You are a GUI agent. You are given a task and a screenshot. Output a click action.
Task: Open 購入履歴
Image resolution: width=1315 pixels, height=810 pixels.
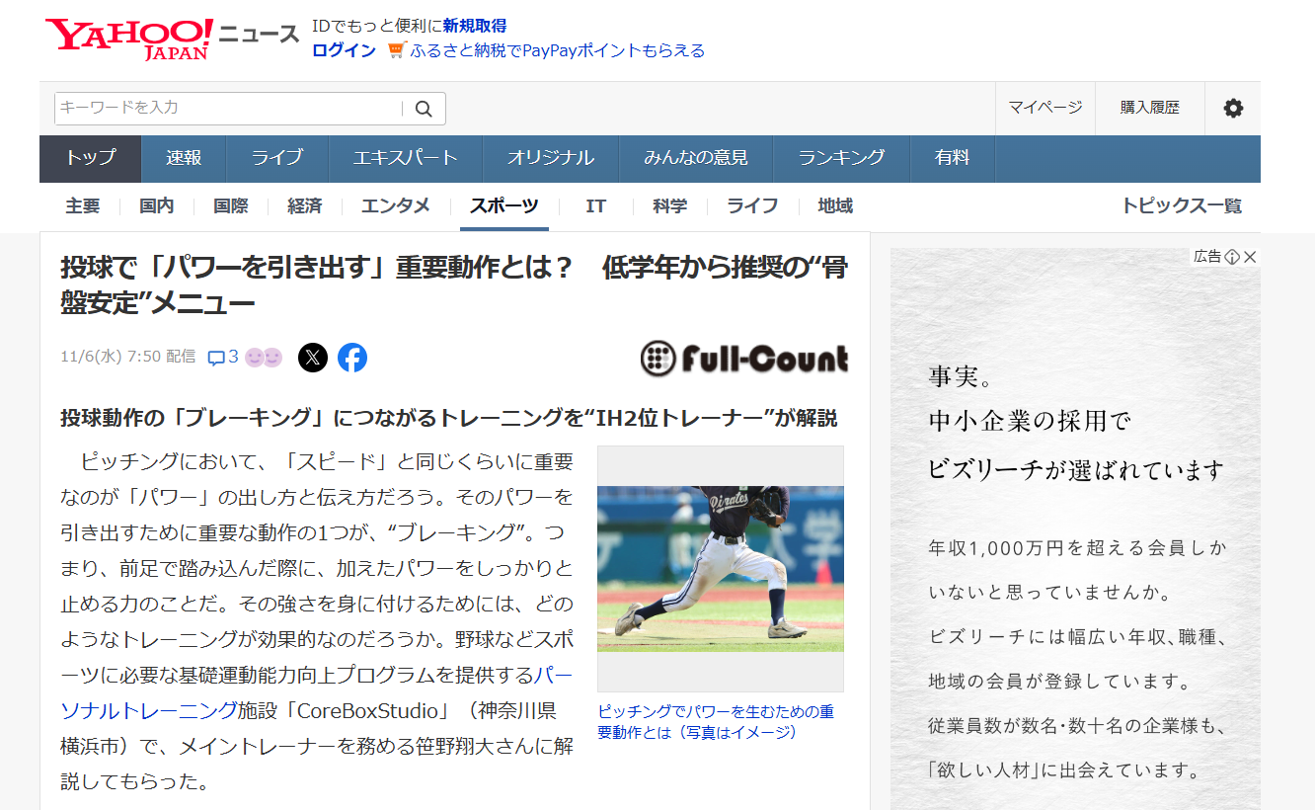1150,108
